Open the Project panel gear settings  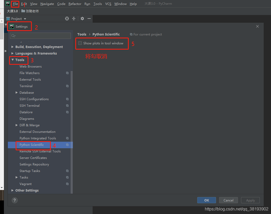click(x=82, y=19)
